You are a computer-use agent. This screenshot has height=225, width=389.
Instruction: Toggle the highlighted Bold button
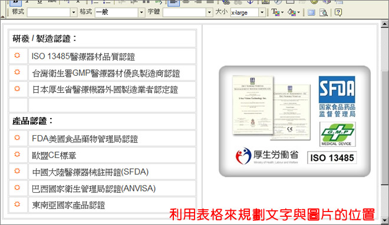16,2
